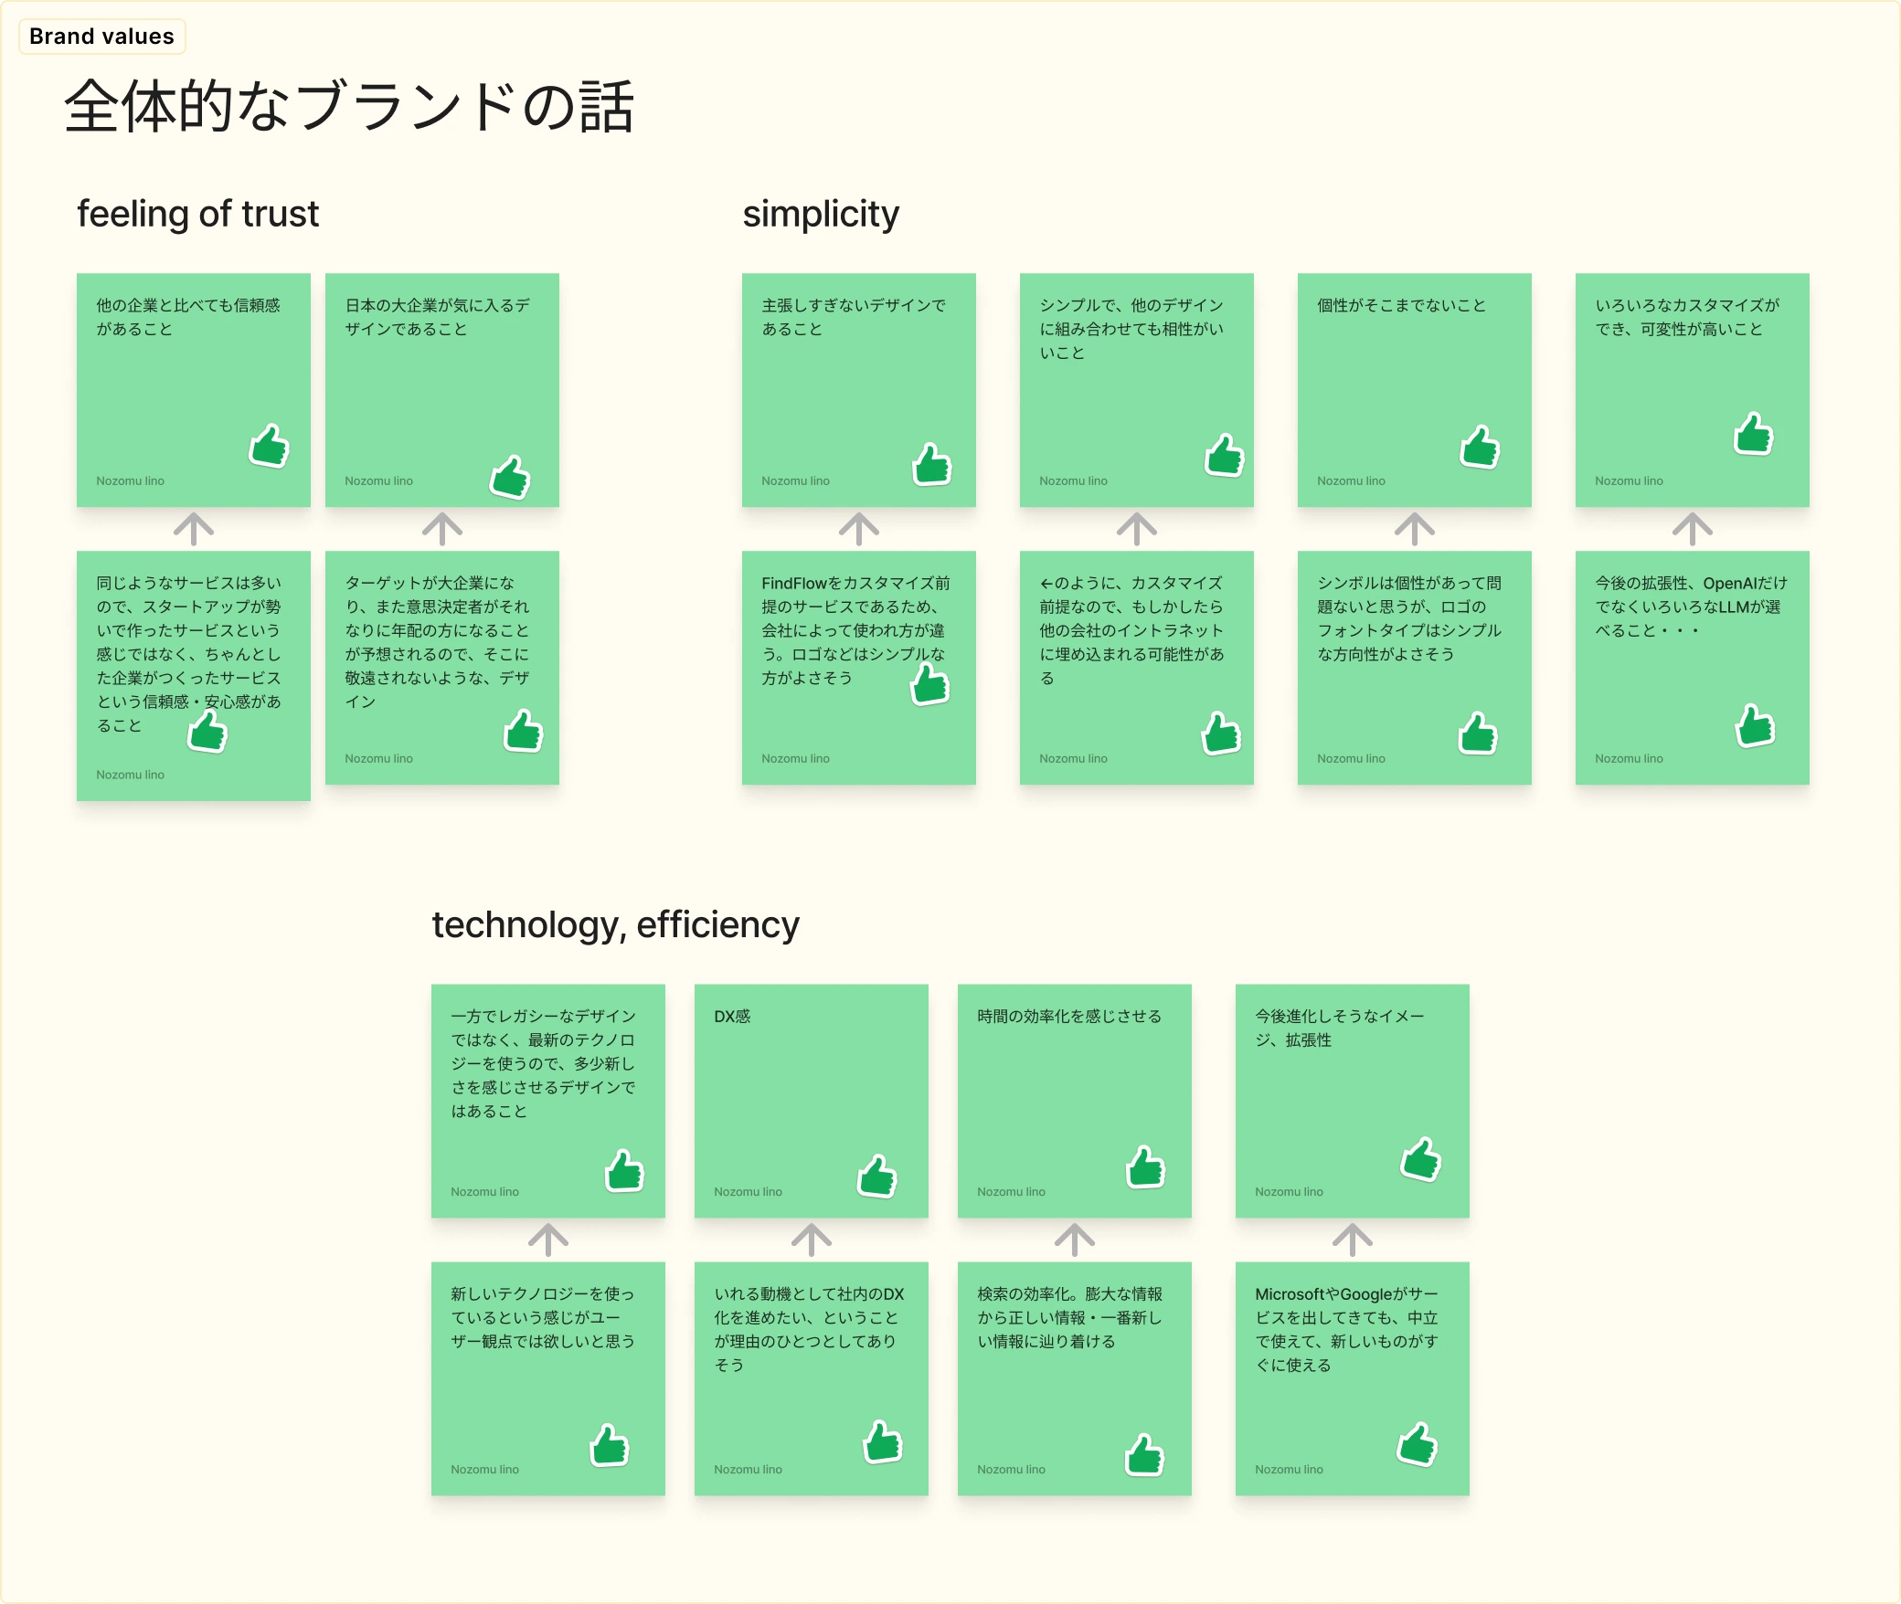This screenshot has width=1901, height=1604.
Task: Click the thumbs-up on the いろいろなカスタマイズ note
Action: point(1754,435)
